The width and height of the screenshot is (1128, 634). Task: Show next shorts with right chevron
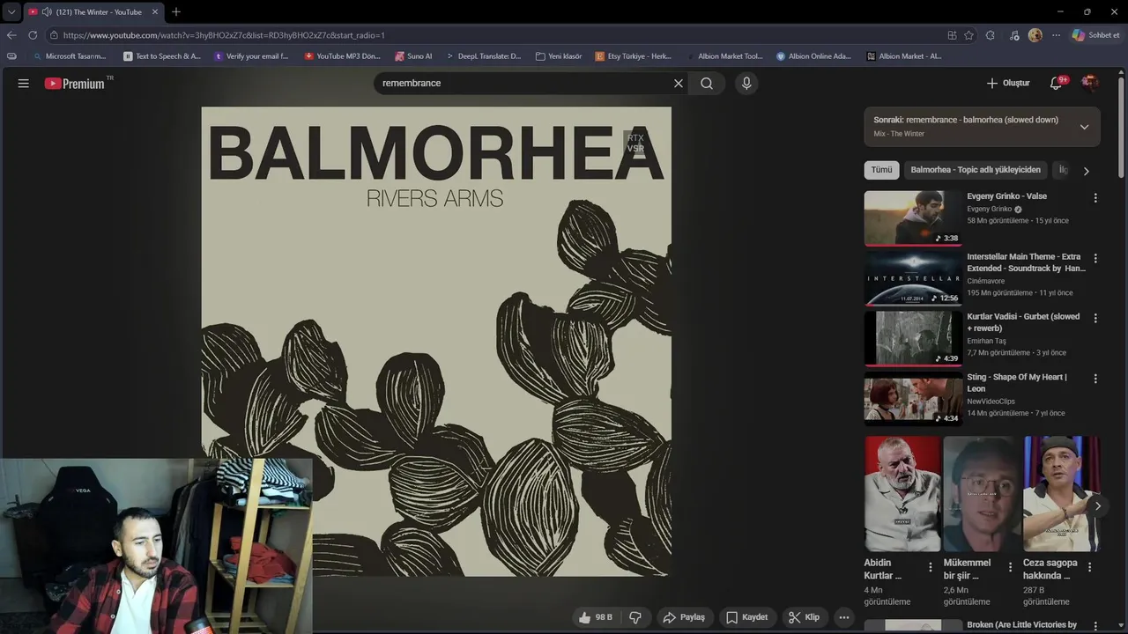click(x=1097, y=505)
